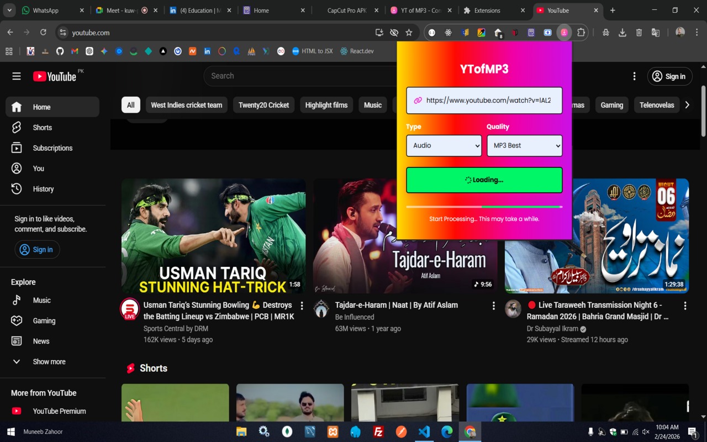Open options menu for Usman Tariq video
This screenshot has height=442, width=707.
302,306
